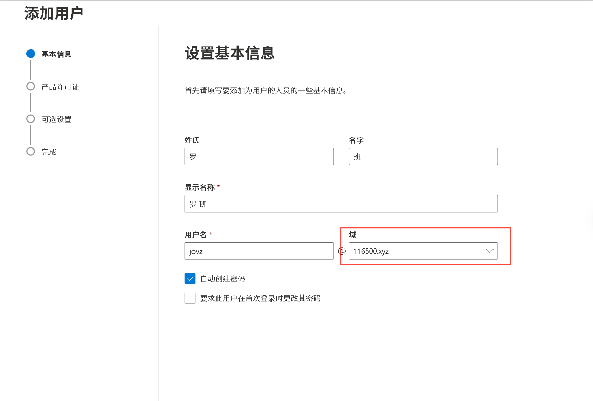The image size is (593, 401).
Task: Click the 要求此用户在首次登录时更改其密码 label text
Action: pyautogui.click(x=260, y=298)
